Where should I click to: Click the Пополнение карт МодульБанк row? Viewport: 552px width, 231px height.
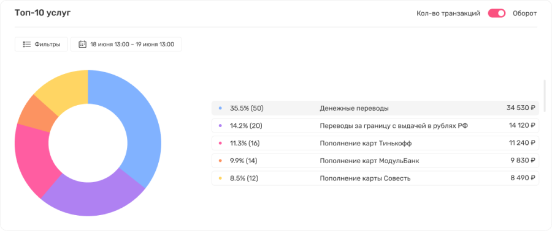pyautogui.click(x=375, y=161)
